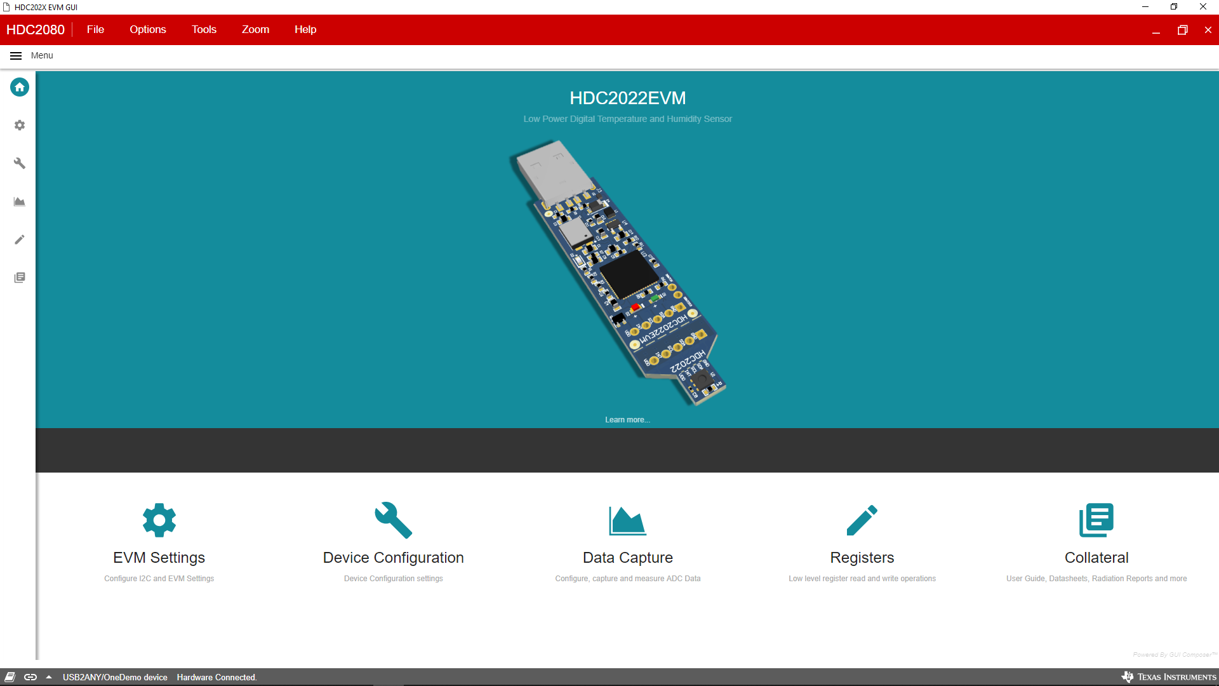Click 'User Guide, Datasheets, Radiation Reports and more'
Image resolution: width=1219 pixels, height=686 pixels.
(1096, 579)
